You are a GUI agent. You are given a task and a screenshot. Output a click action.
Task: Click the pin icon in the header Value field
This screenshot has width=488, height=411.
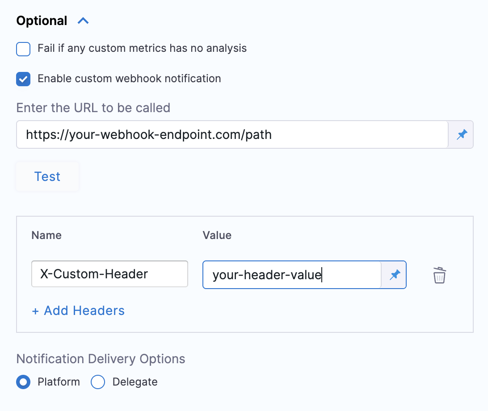pos(395,275)
